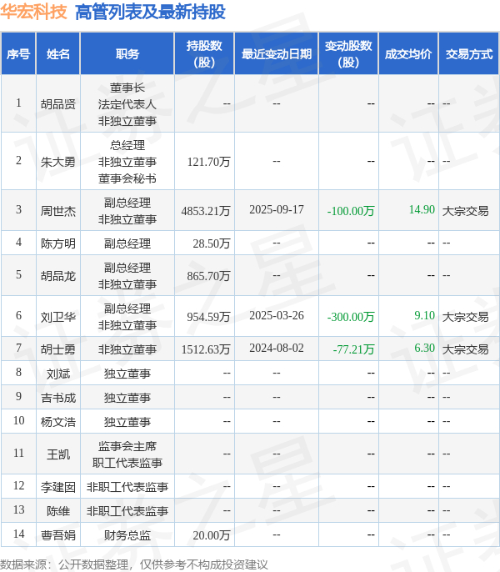Click 大宗交易 in 刘卫华's row
The width and height of the screenshot is (500, 572).
465,317
